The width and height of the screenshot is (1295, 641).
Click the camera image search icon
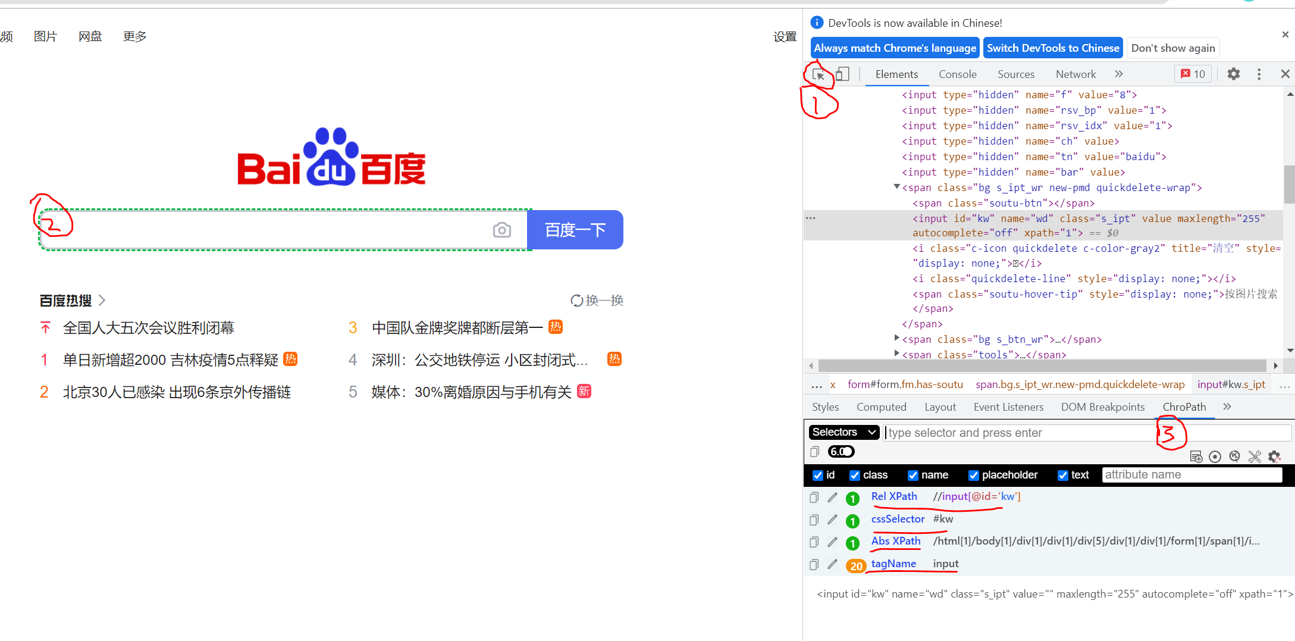502,230
